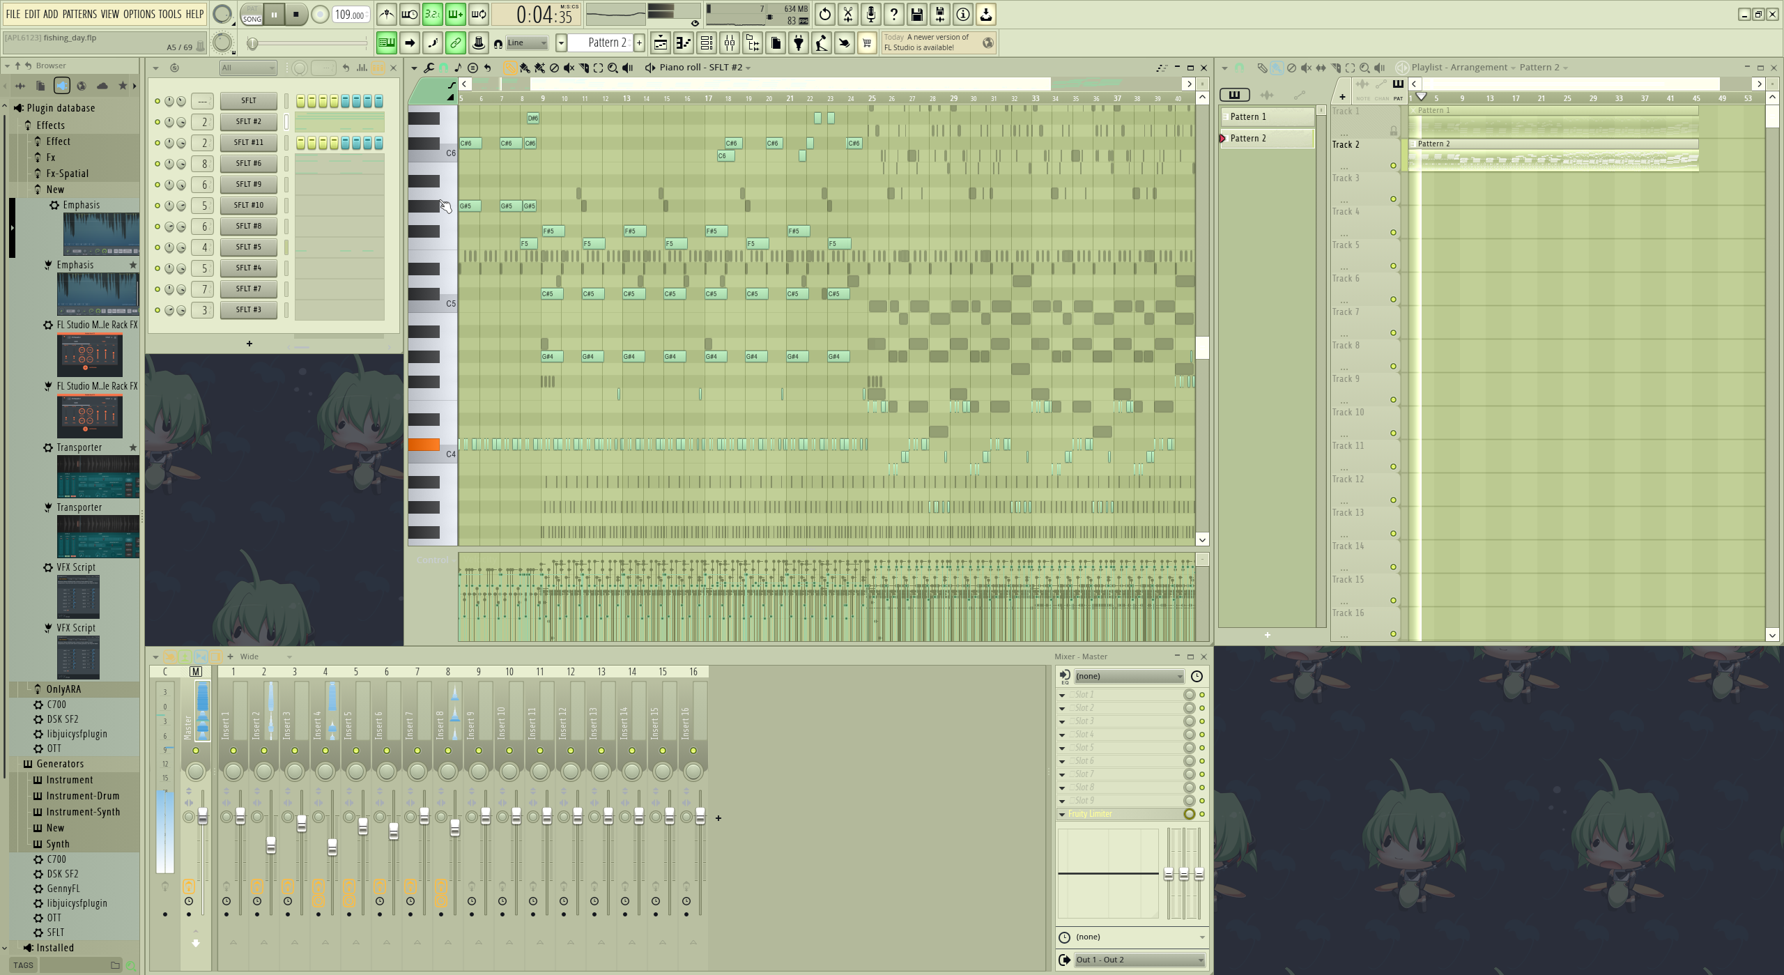Open the Out 1 - Out 2 output dropdown

(1139, 960)
